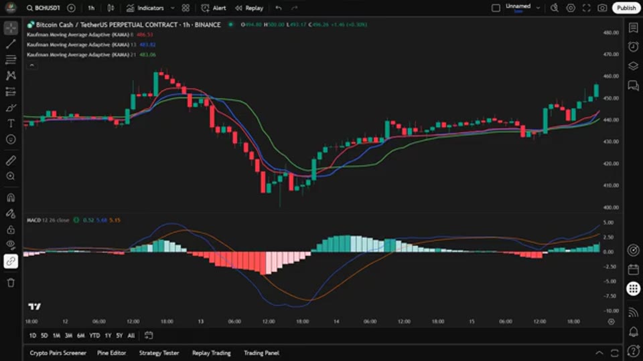Select the brush drawing tool

tap(11, 108)
